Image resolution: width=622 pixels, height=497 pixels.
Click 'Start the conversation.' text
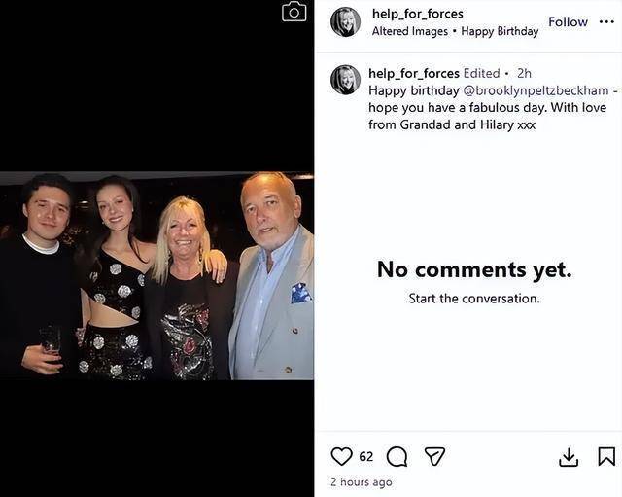point(473,298)
